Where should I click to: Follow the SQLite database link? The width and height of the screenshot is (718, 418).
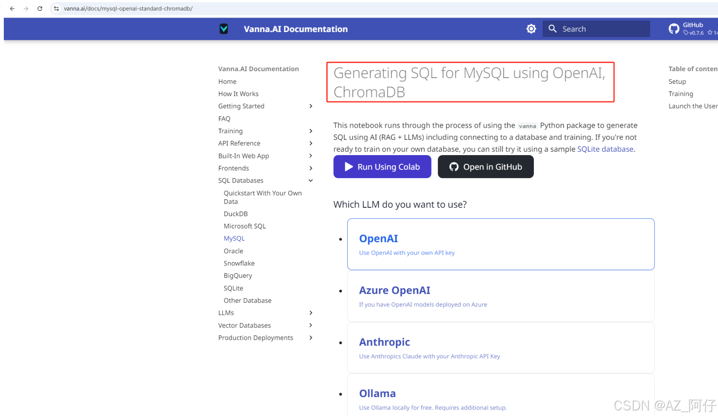[x=605, y=149]
